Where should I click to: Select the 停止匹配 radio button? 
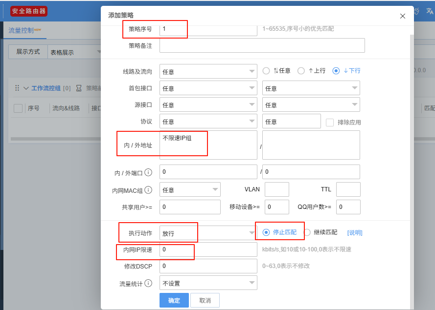266,232
